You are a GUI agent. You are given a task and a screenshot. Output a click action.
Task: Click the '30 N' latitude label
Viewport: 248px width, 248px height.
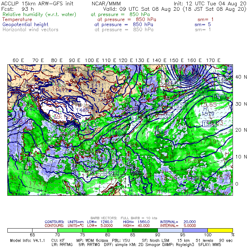[241, 104]
